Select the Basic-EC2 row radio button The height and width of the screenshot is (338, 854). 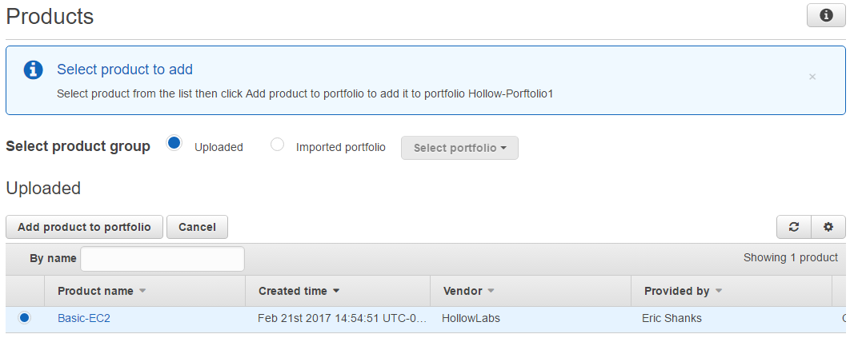pos(24,318)
